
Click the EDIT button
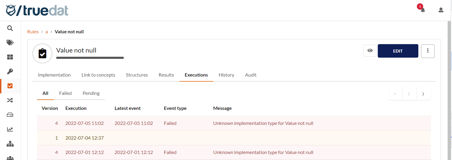(x=398, y=51)
